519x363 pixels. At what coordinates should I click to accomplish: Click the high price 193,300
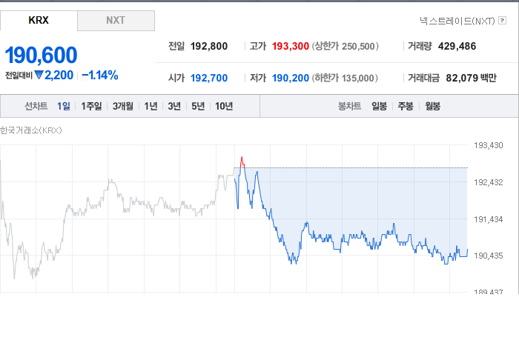click(x=291, y=46)
